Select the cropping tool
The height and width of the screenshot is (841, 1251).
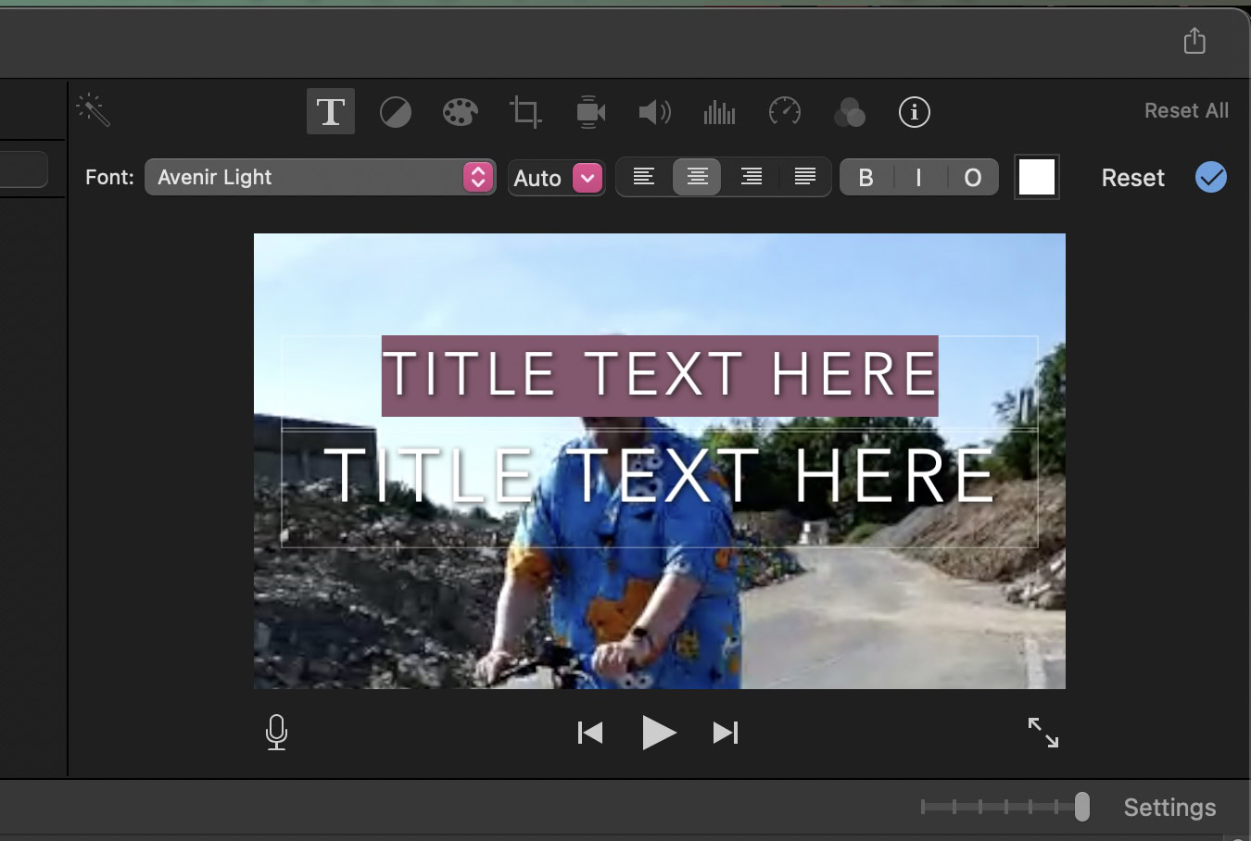[525, 112]
